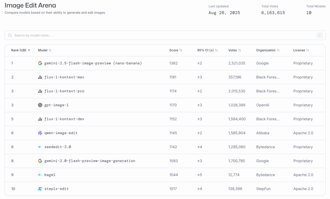
Task: Click the Bytedance icon beside seededit-3.0
Action: (40, 147)
